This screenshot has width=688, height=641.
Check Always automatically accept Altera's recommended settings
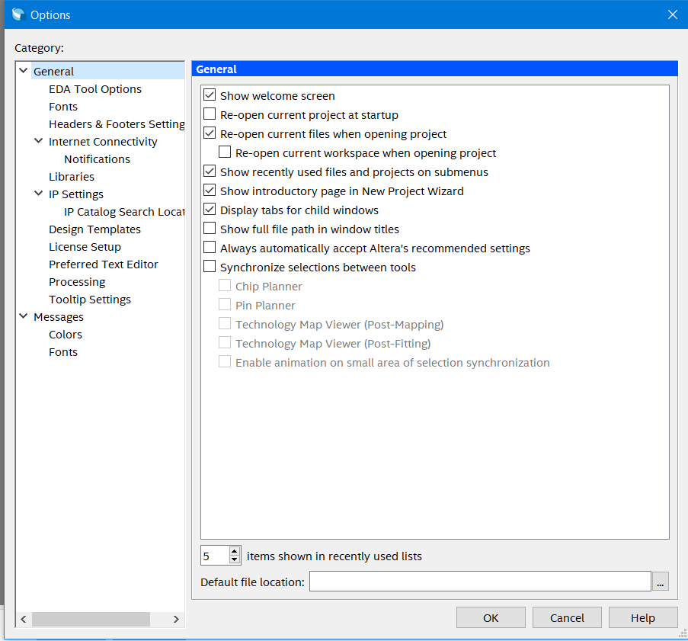pyautogui.click(x=210, y=247)
